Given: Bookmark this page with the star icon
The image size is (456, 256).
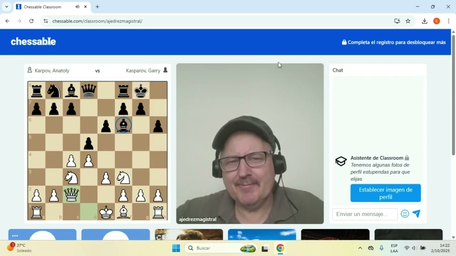Looking at the screenshot, I should click(x=408, y=21).
